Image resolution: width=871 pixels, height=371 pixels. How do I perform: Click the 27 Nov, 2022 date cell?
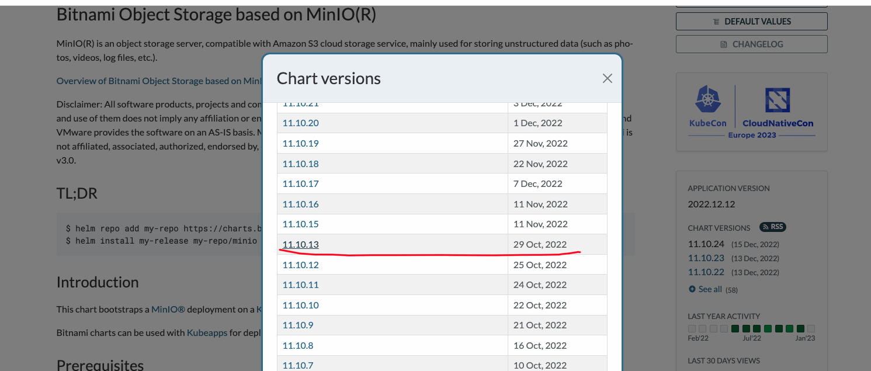[557, 144]
